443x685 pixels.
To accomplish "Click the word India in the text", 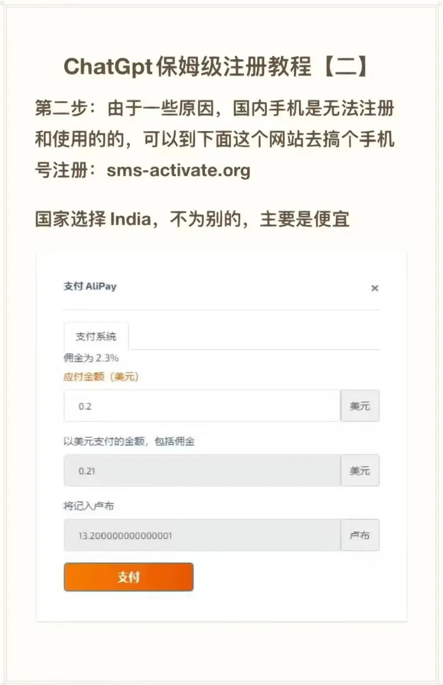I will (129, 219).
